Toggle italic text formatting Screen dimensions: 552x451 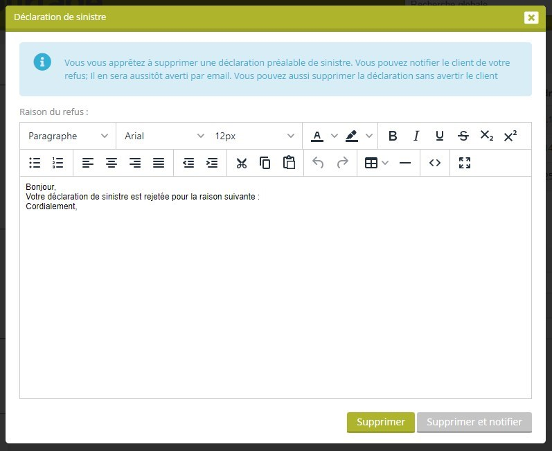[416, 136]
